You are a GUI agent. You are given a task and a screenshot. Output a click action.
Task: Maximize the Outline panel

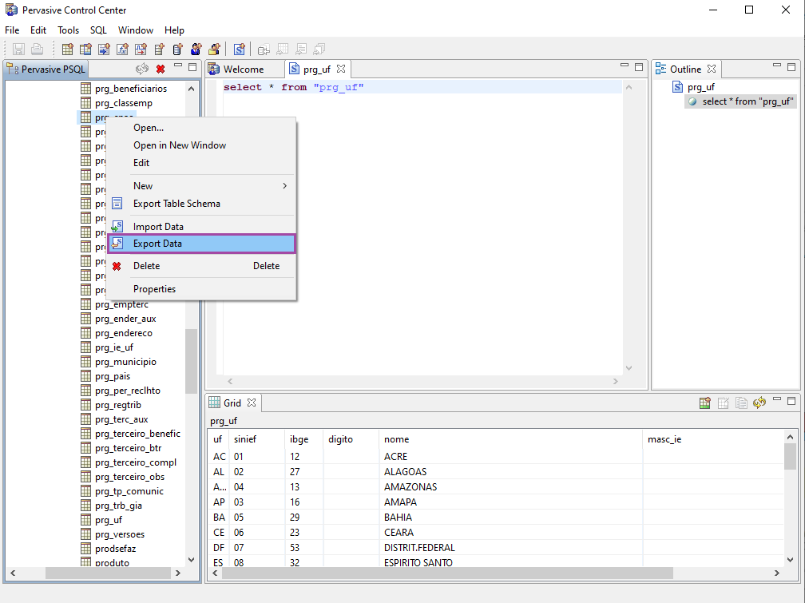click(793, 66)
